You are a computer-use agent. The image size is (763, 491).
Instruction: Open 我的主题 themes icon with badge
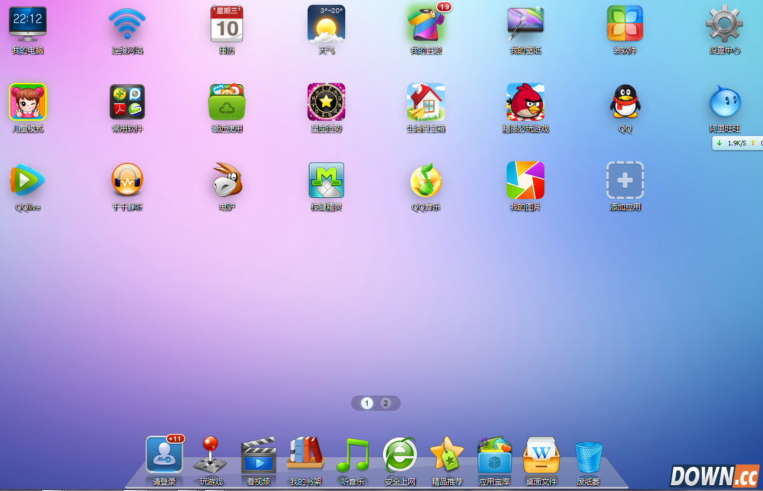point(425,25)
